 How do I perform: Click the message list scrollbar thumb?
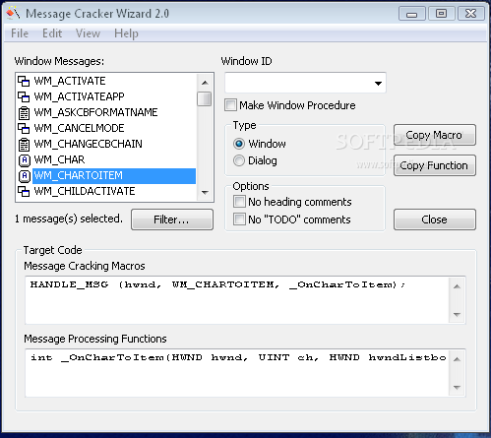click(x=205, y=99)
